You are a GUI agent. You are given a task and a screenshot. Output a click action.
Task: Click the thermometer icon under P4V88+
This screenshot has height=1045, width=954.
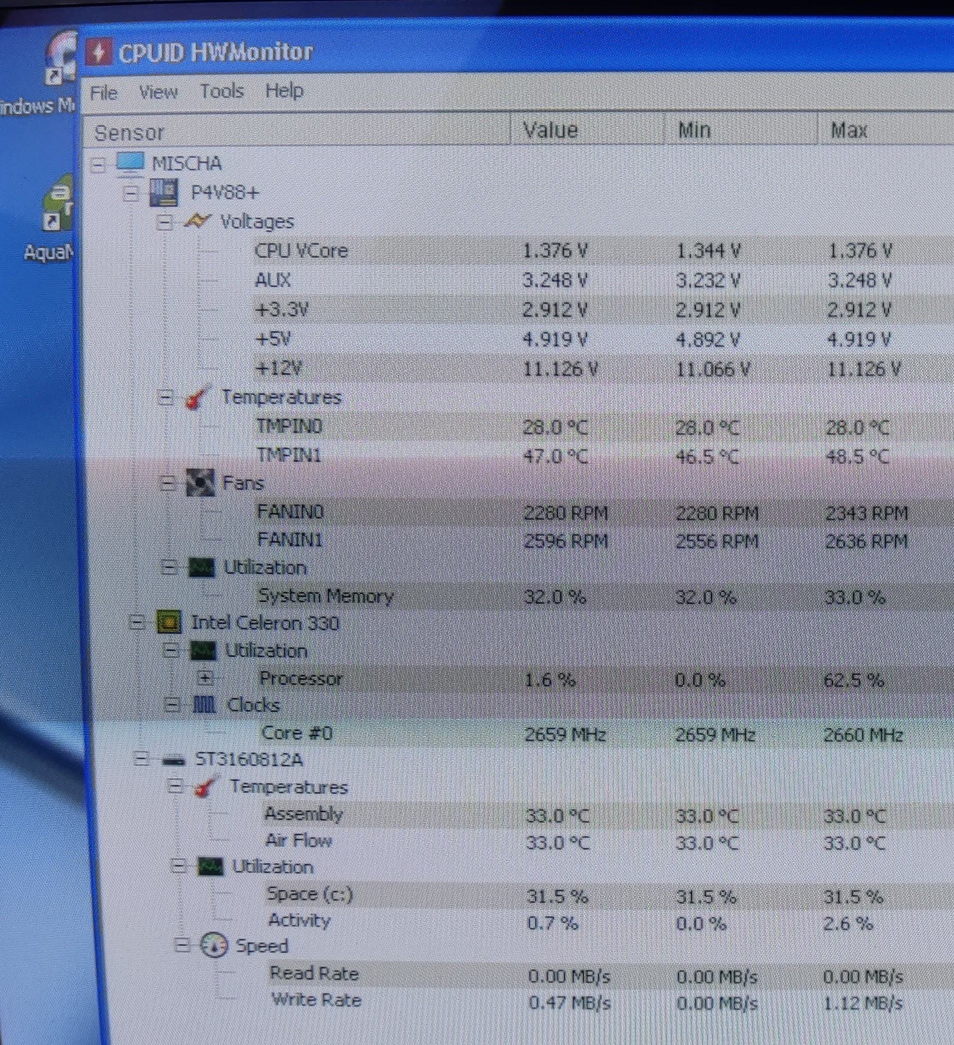tap(197, 398)
